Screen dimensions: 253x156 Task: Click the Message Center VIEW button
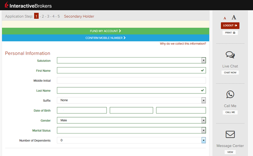click(x=230, y=152)
